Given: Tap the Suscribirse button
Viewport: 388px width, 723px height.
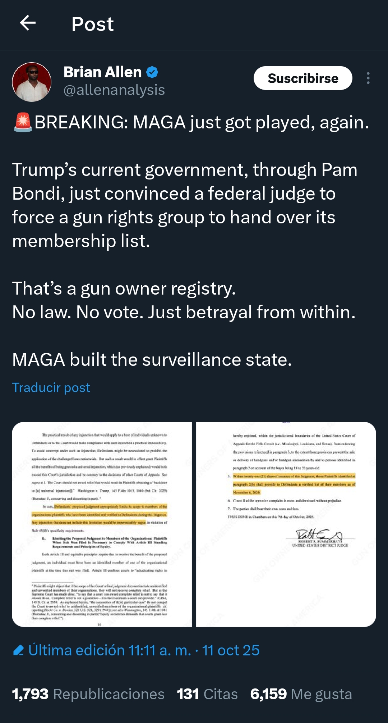Looking at the screenshot, I should click(x=303, y=78).
